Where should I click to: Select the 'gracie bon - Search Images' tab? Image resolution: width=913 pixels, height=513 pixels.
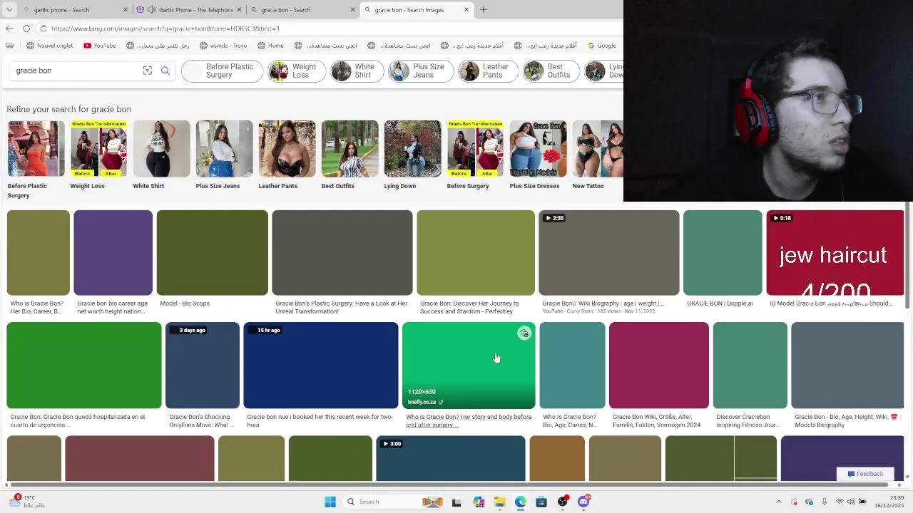(417, 10)
